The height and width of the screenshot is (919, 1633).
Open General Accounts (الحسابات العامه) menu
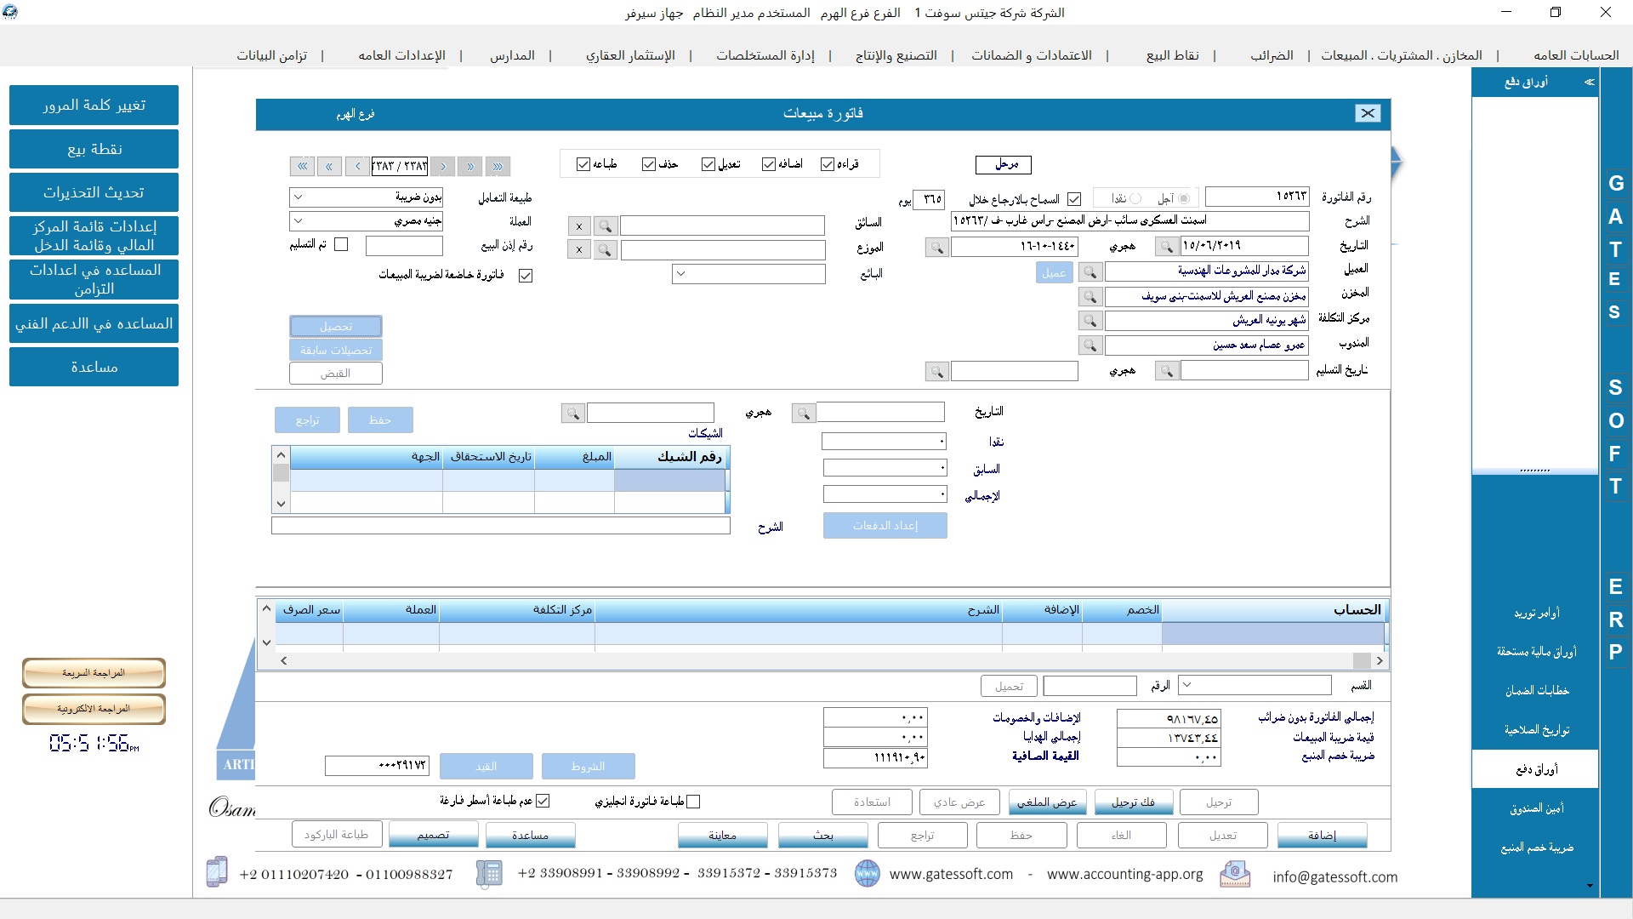coord(1576,55)
